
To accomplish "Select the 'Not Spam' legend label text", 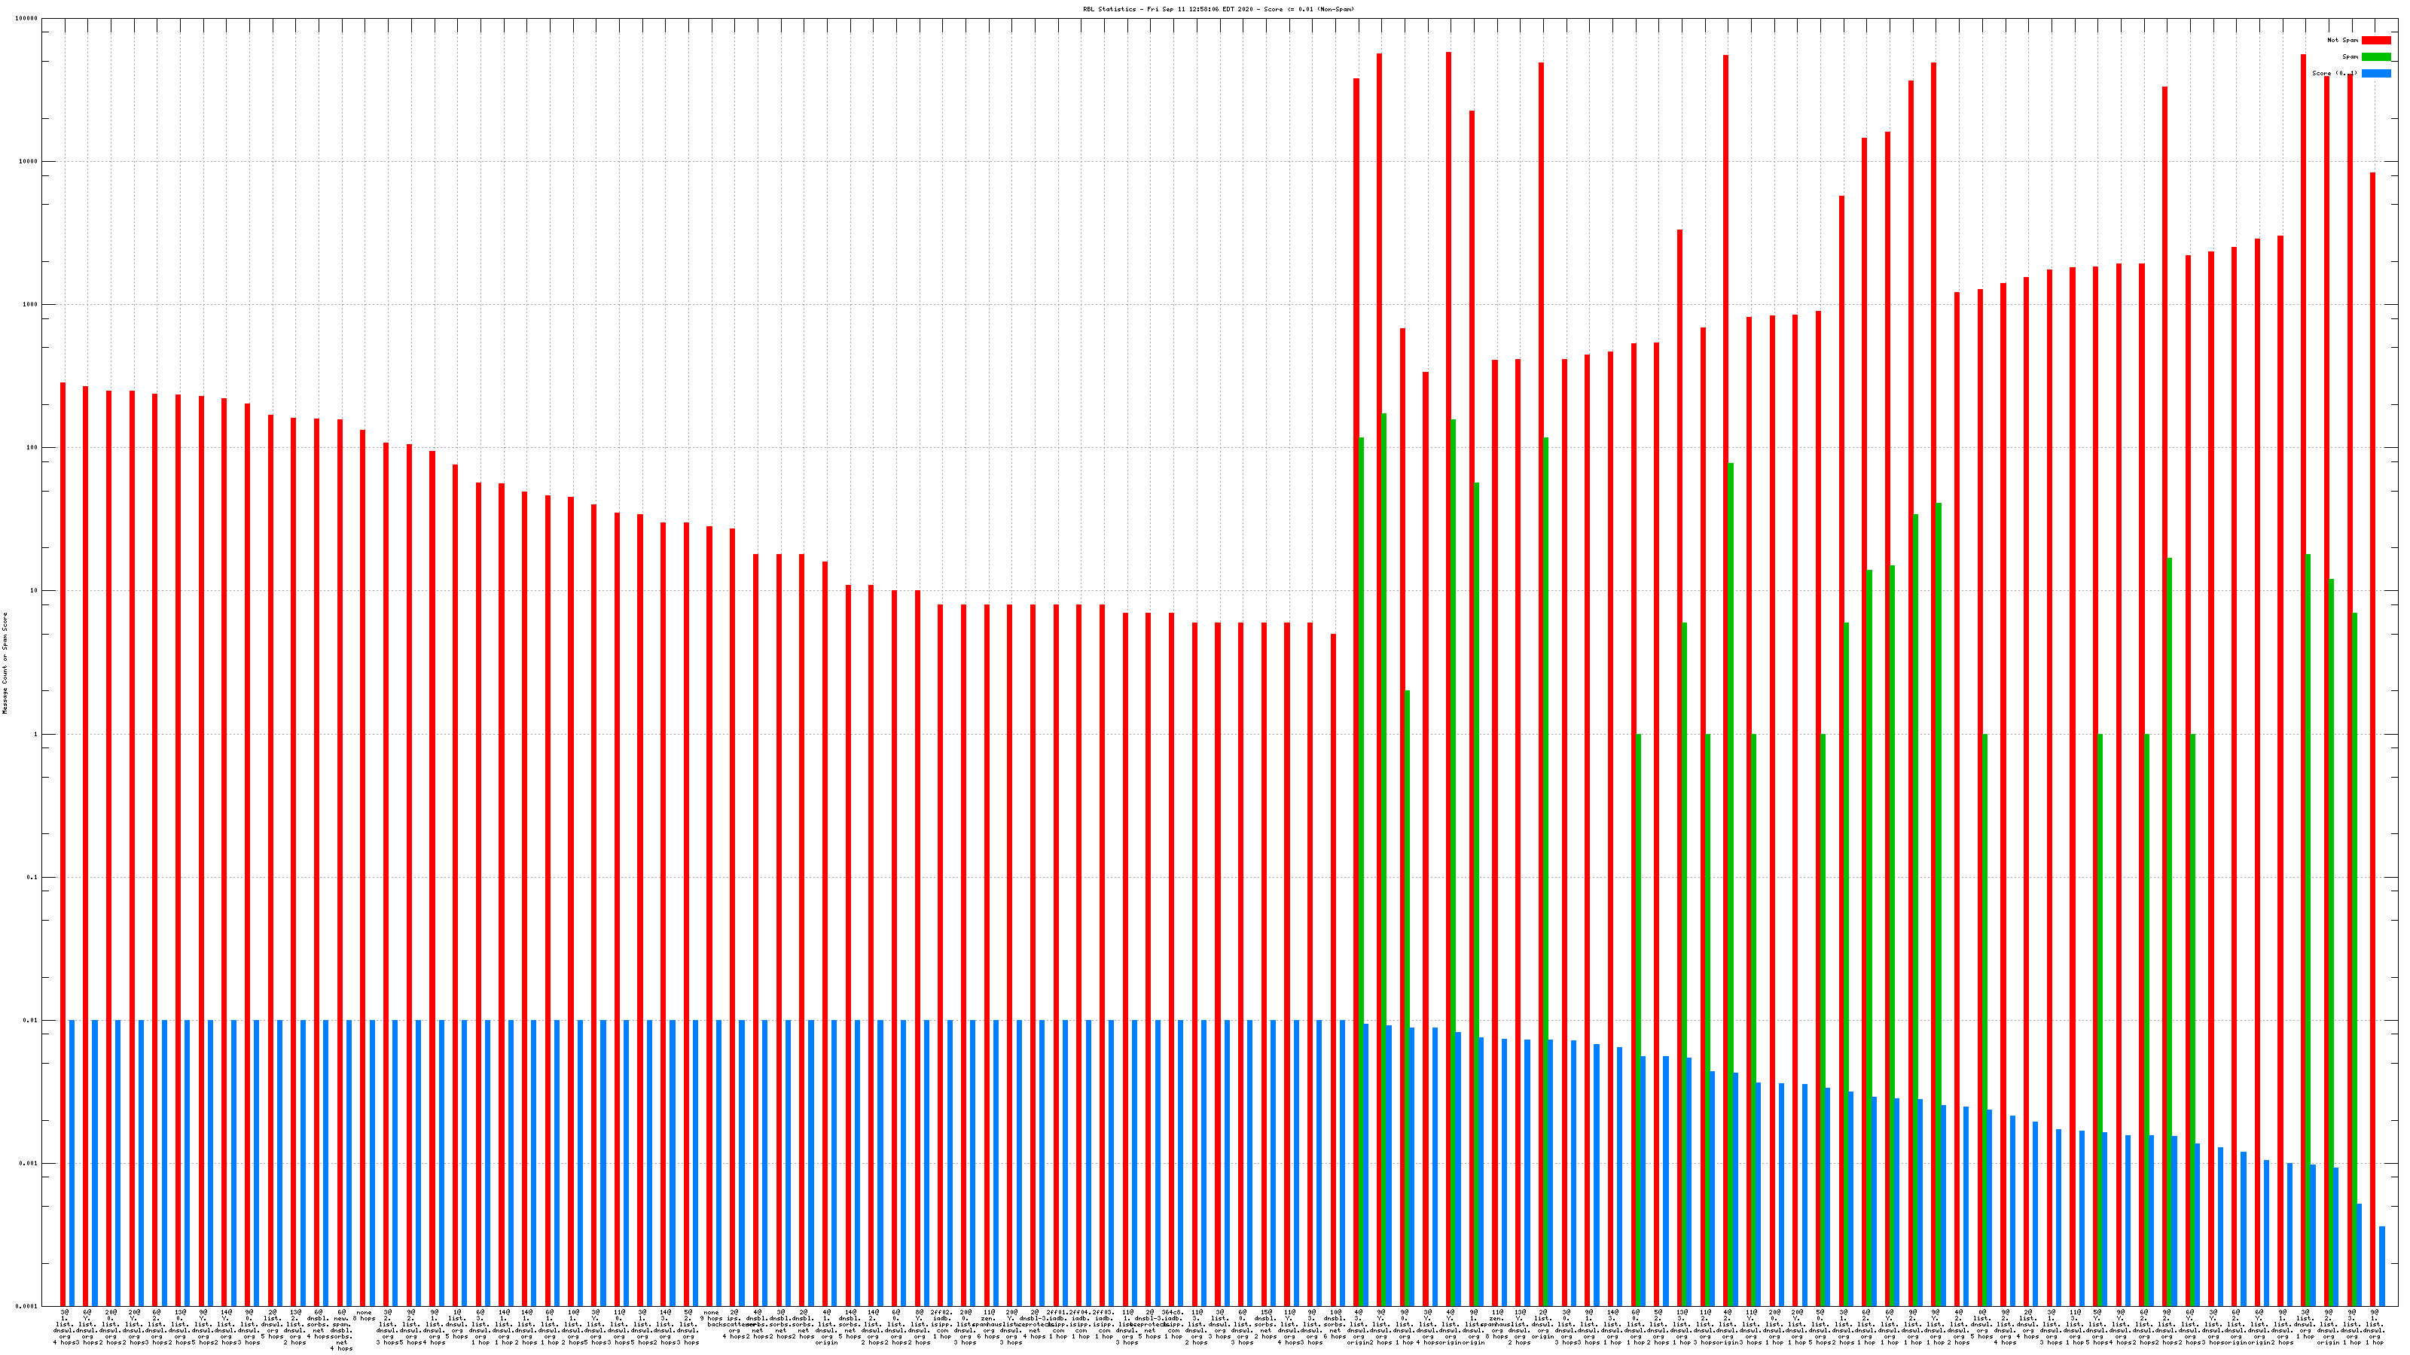I will pyautogui.click(x=2343, y=40).
